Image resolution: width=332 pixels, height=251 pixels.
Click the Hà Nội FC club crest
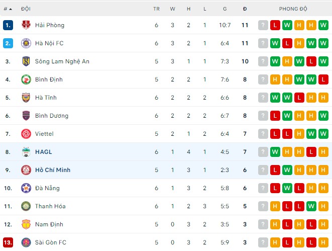(x=26, y=43)
